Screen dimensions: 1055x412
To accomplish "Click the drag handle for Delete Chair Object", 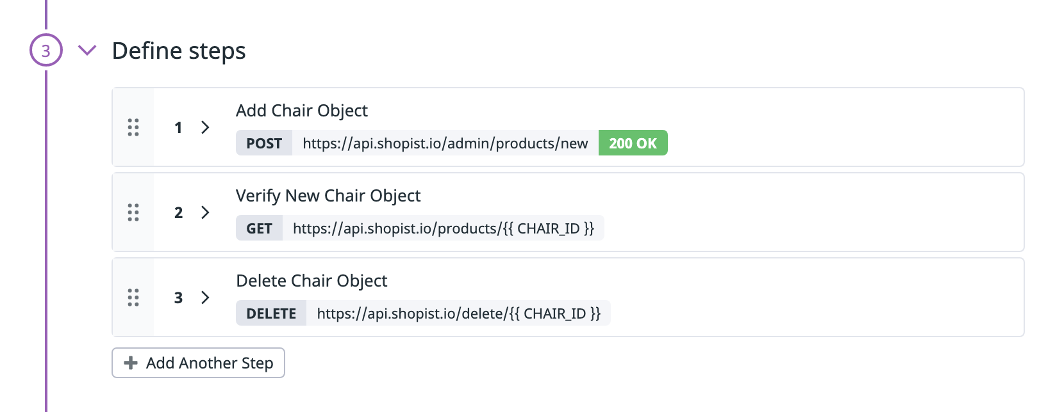I will pos(133,297).
